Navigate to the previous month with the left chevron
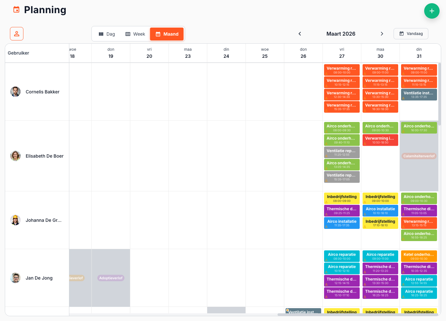Image resolution: width=446 pixels, height=321 pixels. [300, 33]
